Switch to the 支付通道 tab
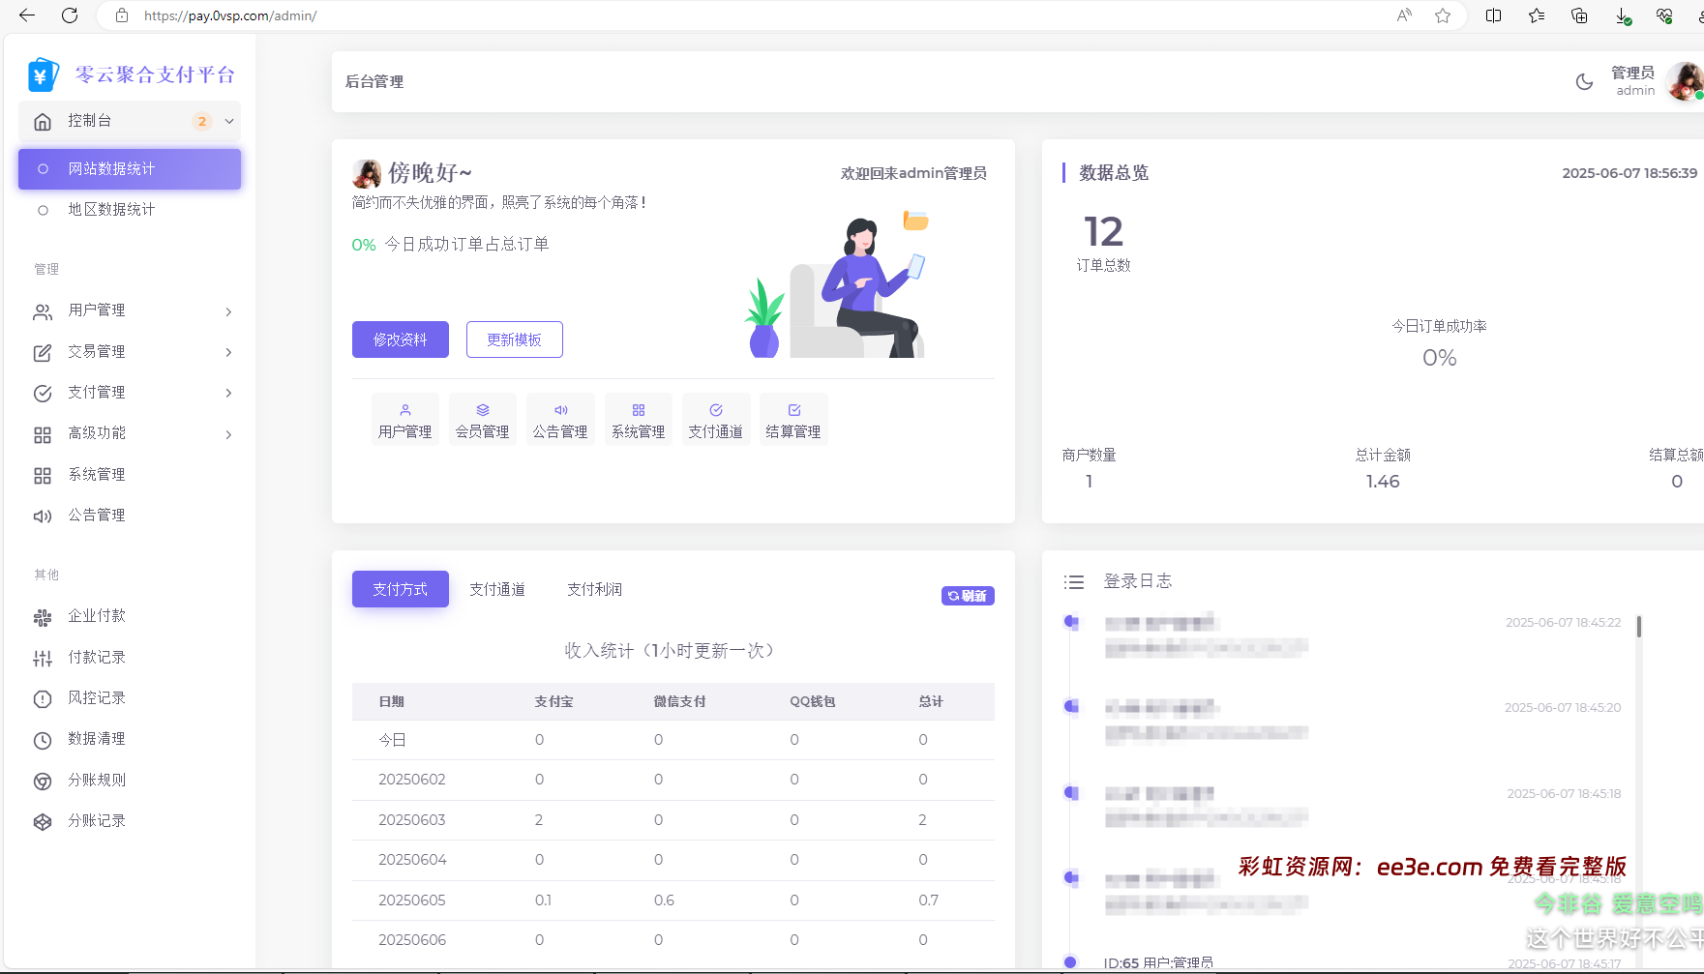Screen dimensions: 1704x974 pyautogui.click(x=497, y=588)
